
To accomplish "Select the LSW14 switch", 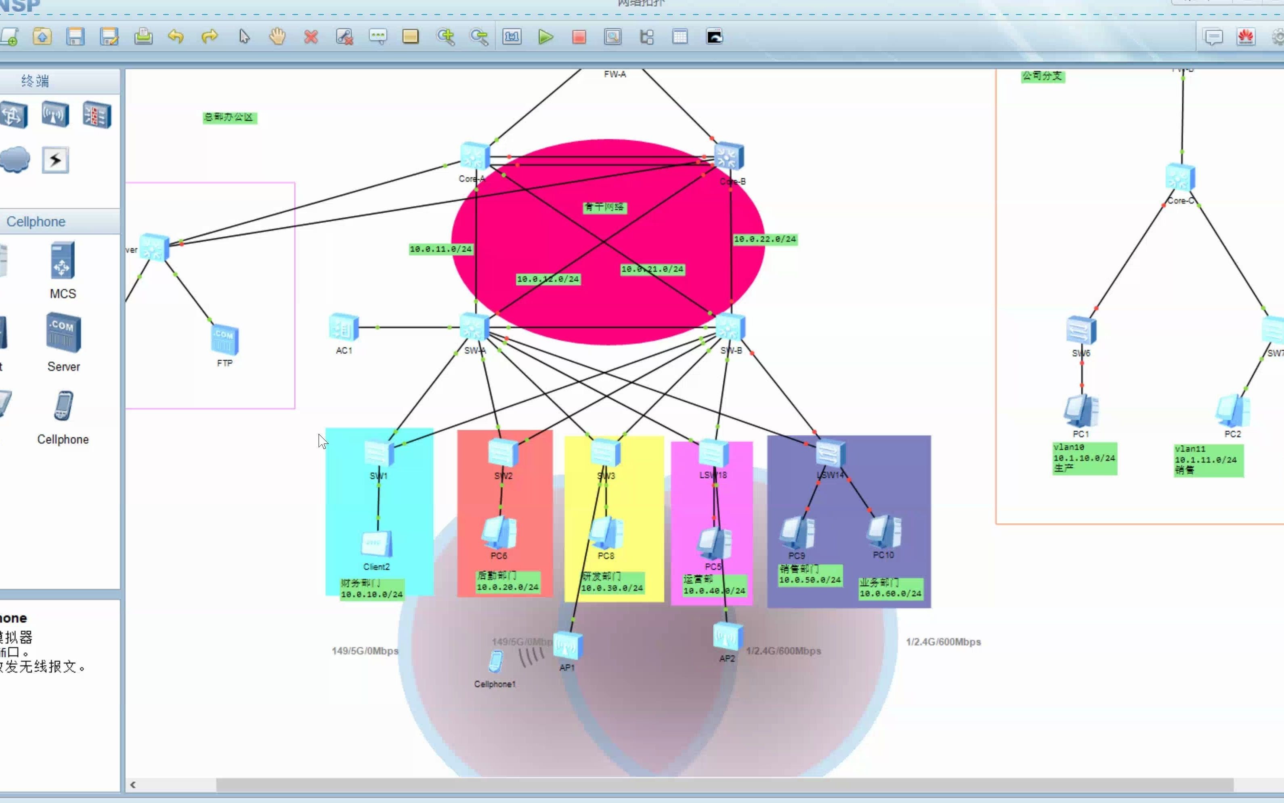I will click(x=831, y=454).
